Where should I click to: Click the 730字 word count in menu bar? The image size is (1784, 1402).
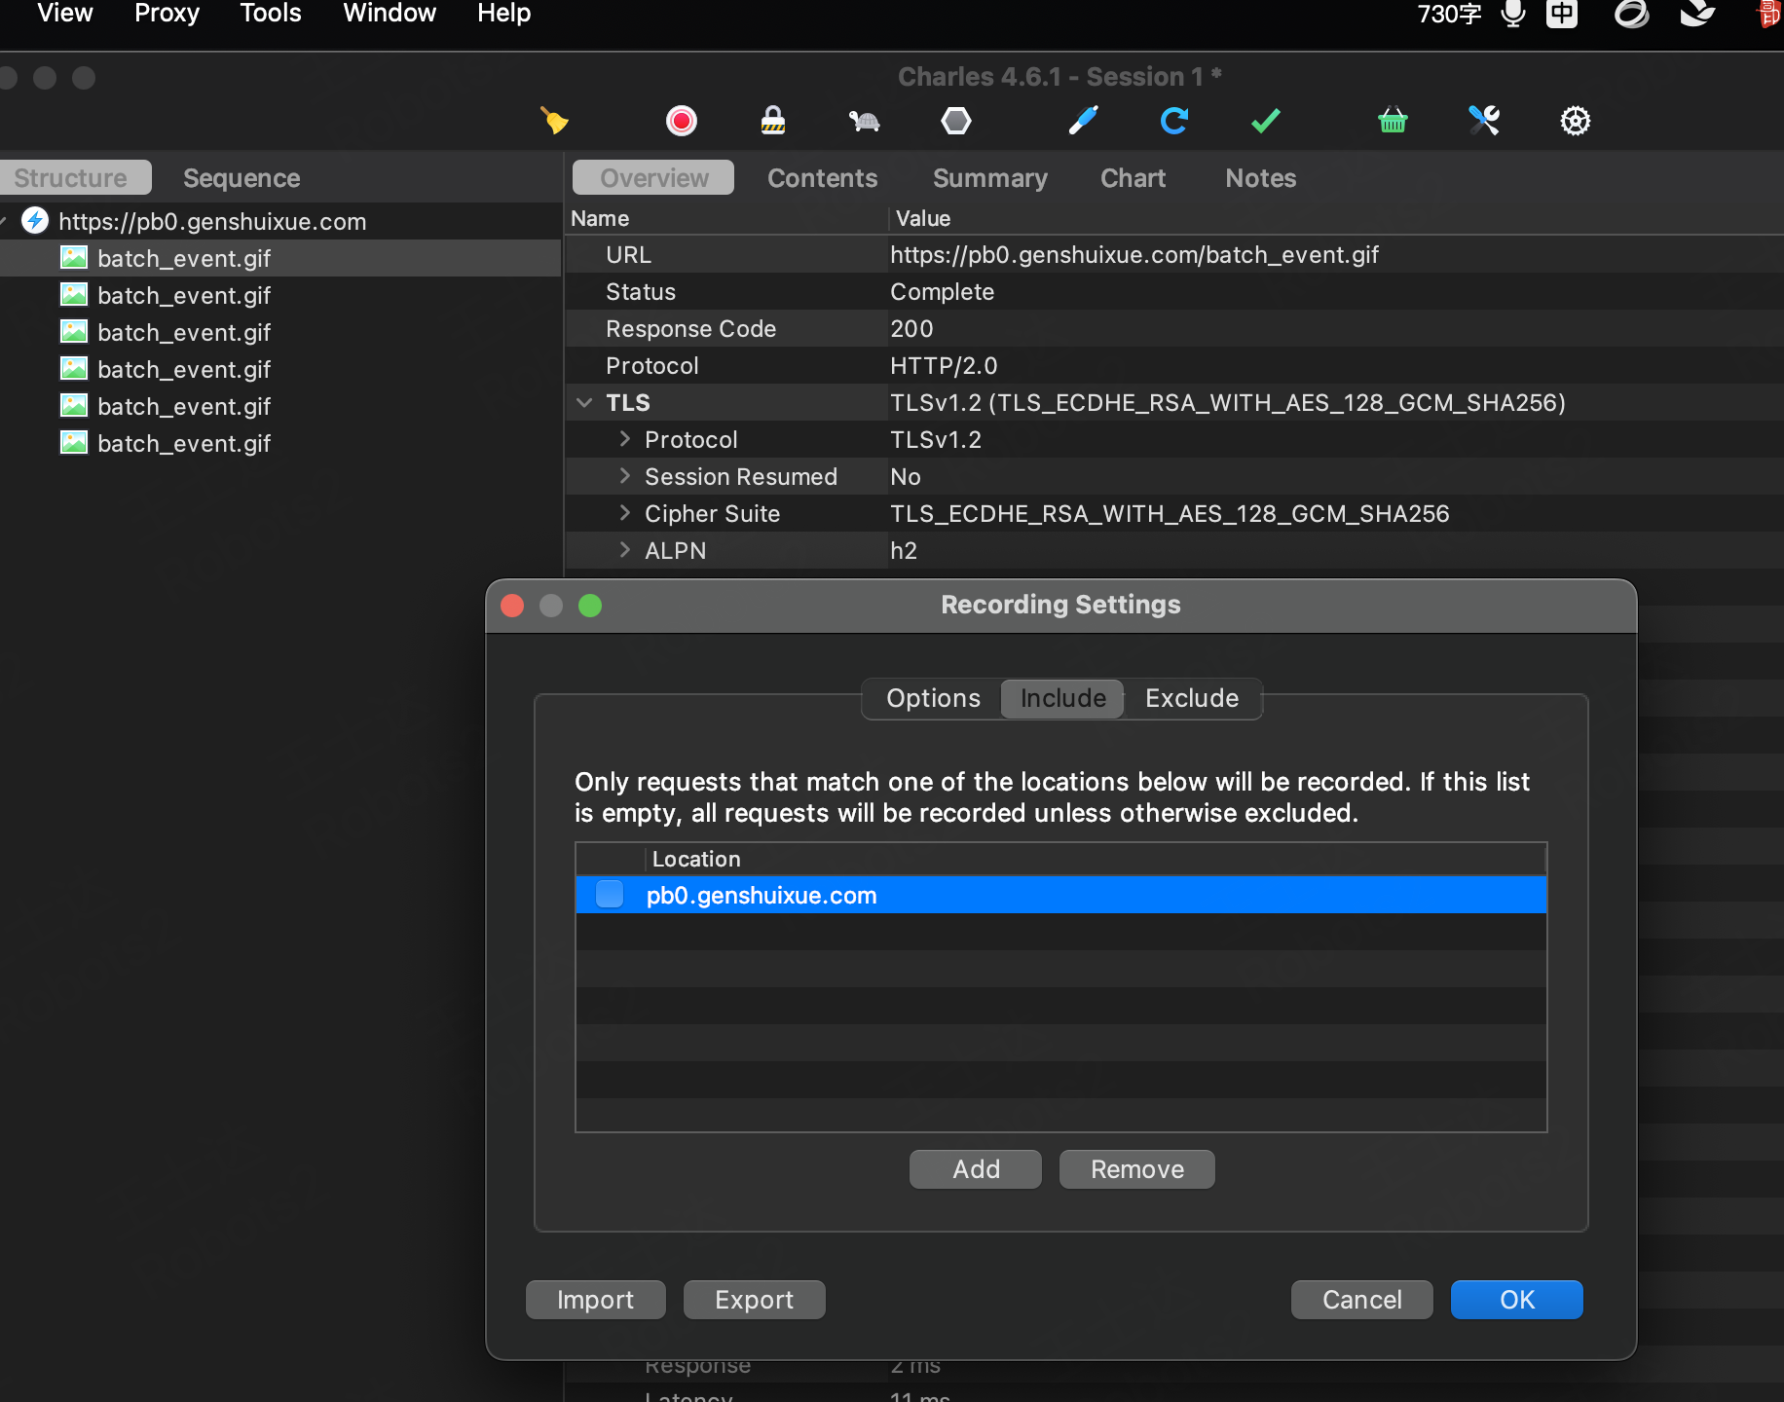pyautogui.click(x=1449, y=14)
